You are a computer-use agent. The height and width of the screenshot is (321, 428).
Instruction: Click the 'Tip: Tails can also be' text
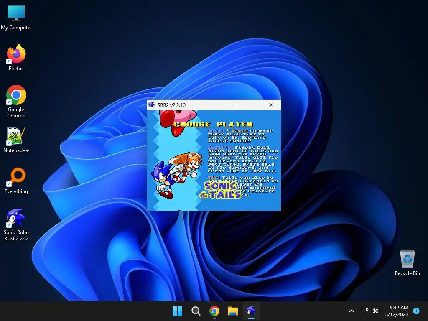(240, 178)
